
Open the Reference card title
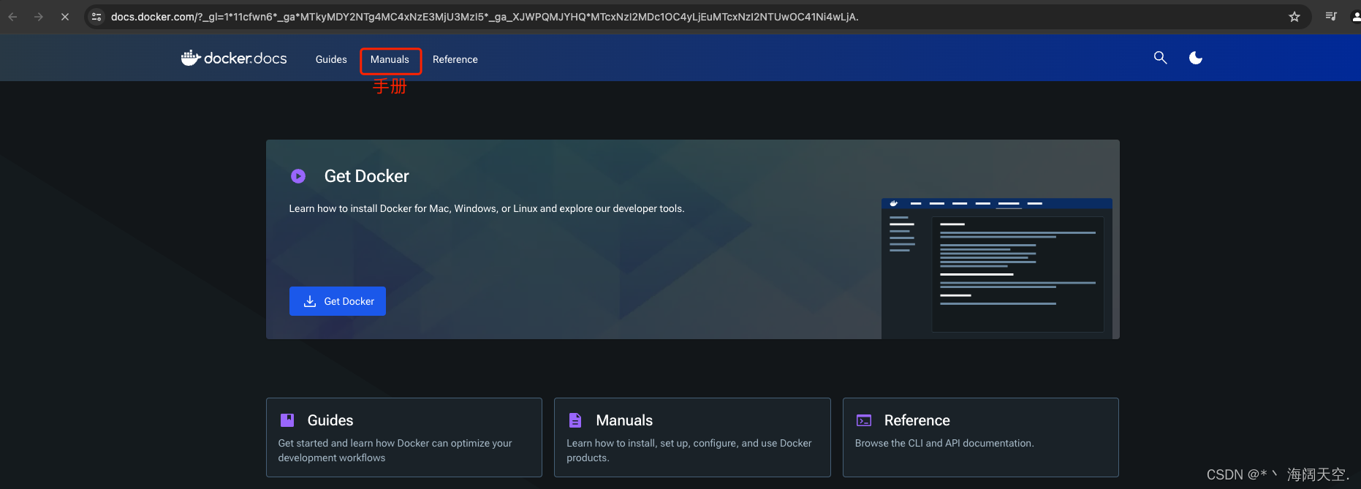point(917,420)
